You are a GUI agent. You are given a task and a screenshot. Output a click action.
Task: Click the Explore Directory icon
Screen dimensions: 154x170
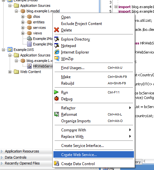[x=57, y=39]
